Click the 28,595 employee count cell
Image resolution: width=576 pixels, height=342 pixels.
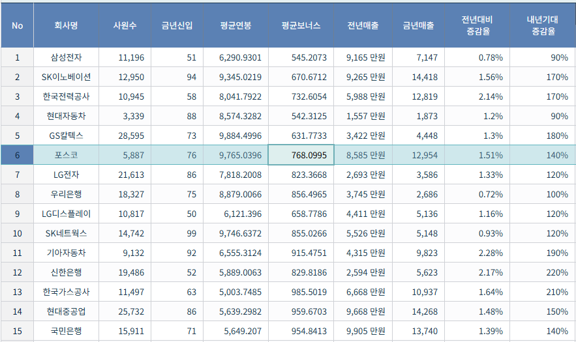tap(125, 135)
